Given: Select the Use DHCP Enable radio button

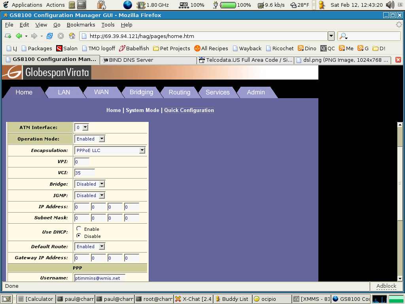Looking at the screenshot, I should (x=79, y=229).
